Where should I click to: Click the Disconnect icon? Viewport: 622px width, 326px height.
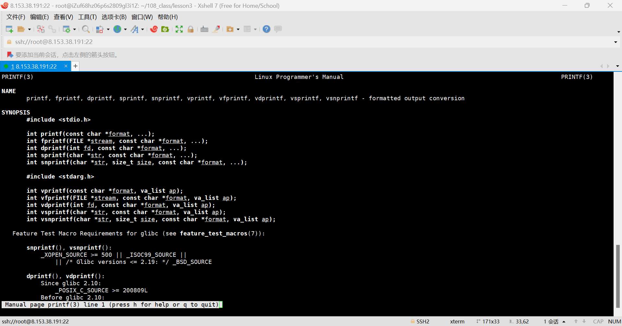click(x=41, y=29)
